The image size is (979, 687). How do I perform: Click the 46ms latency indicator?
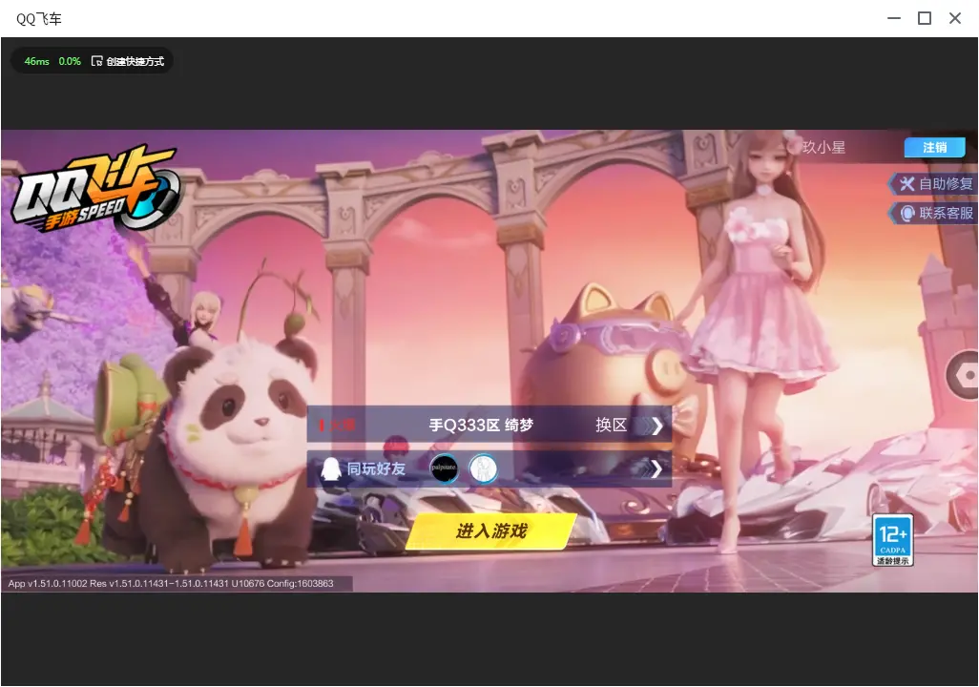point(37,61)
